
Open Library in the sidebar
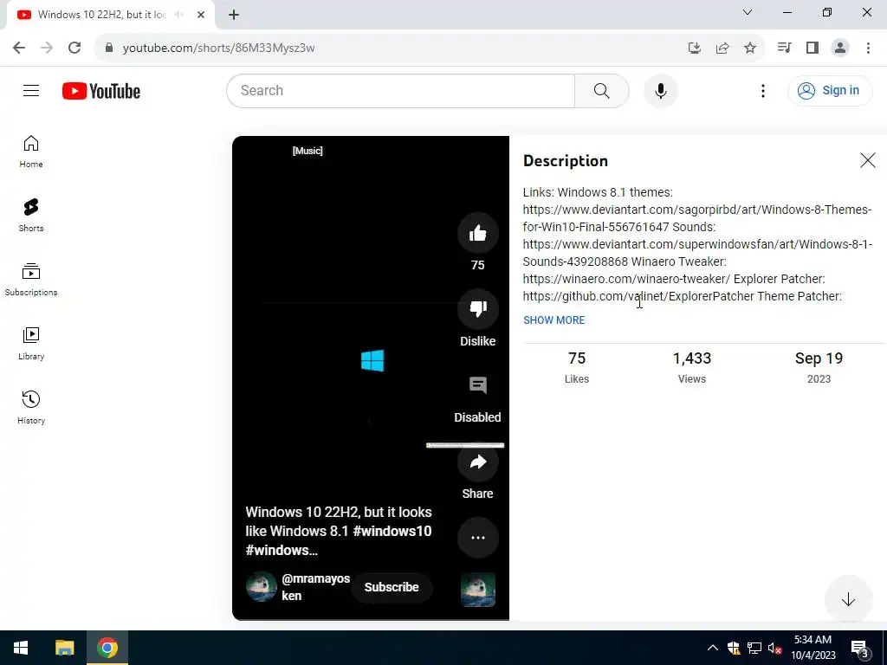(31, 343)
